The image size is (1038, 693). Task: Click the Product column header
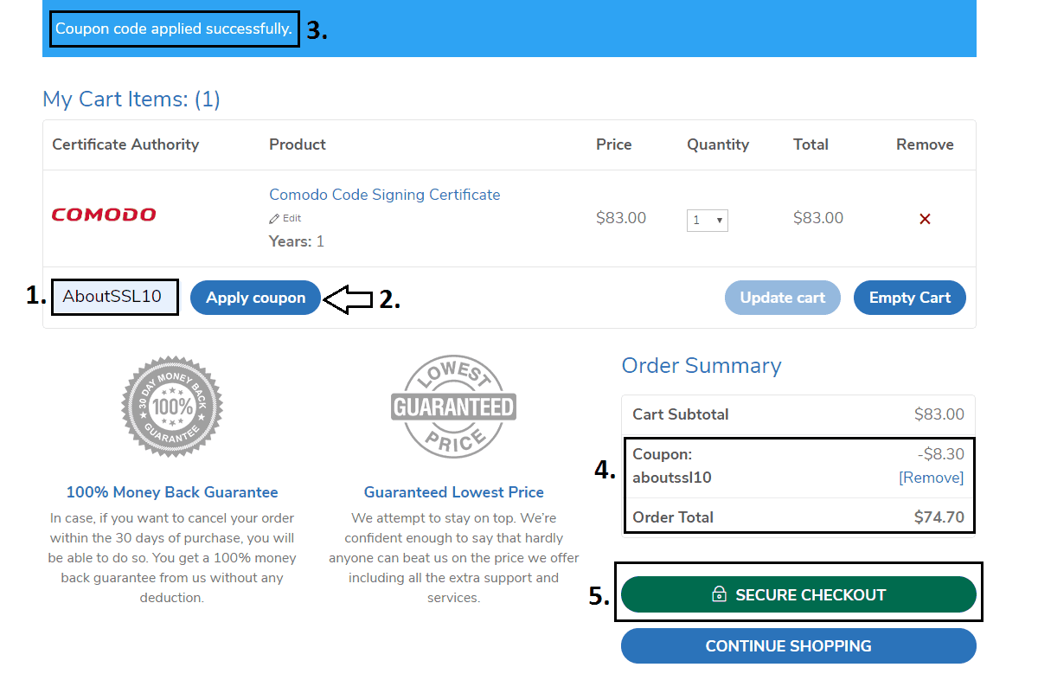click(x=298, y=144)
